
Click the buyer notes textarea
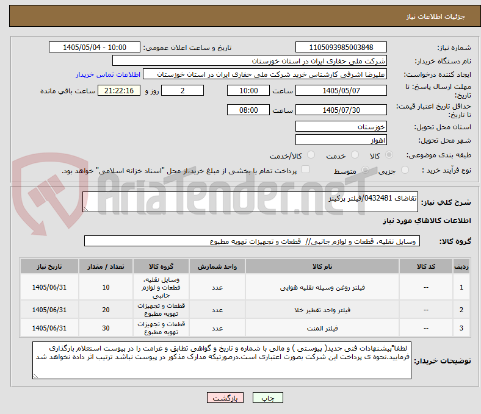click(222, 360)
